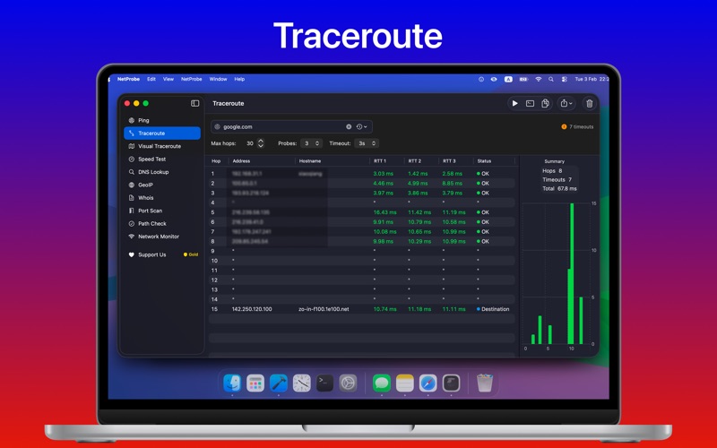This screenshot has width=717, height=448.
Task: Open the Timeout dropdown
Action: [367, 143]
